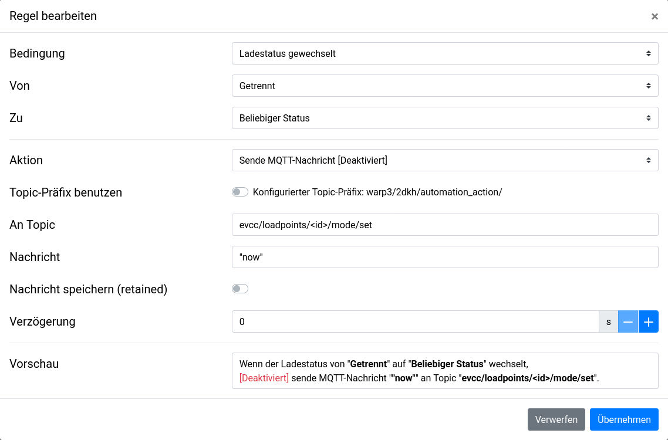Discard changes with Verwerfen
Image resolution: width=668 pixels, height=440 pixels.
pyautogui.click(x=556, y=419)
